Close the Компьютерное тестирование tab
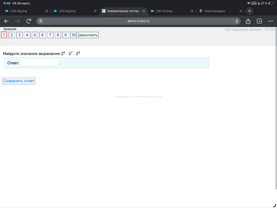The width and height of the screenshot is (277, 208). 144,11
